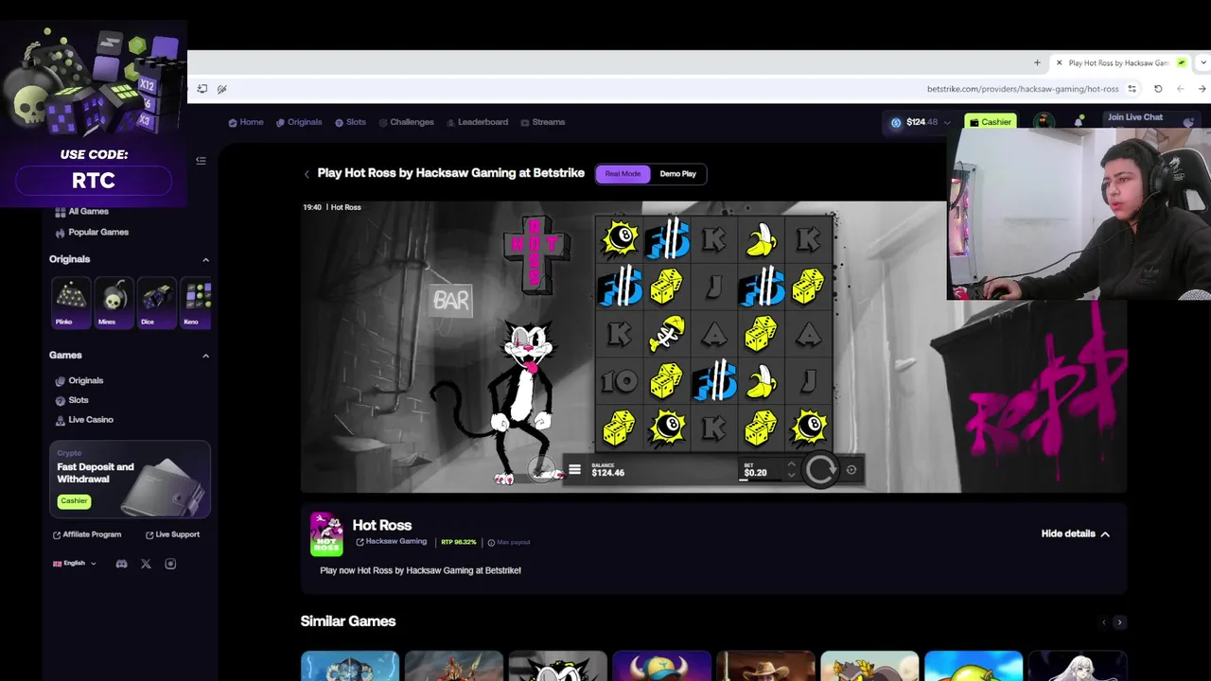Switch to Demo Play mode

(x=677, y=174)
